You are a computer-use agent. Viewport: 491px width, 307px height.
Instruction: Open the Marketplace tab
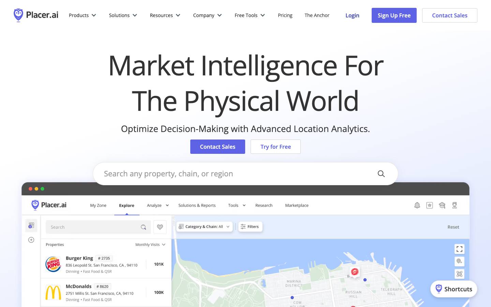[297, 205]
